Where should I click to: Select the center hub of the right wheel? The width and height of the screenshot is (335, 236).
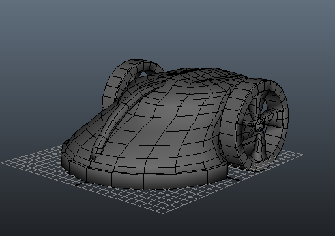(x=259, y=125)
